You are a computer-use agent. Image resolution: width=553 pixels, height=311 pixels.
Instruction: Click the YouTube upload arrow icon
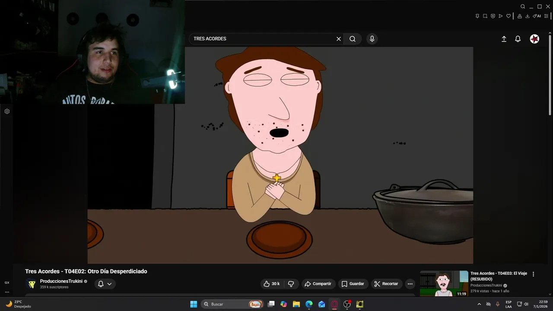[504, 39]
